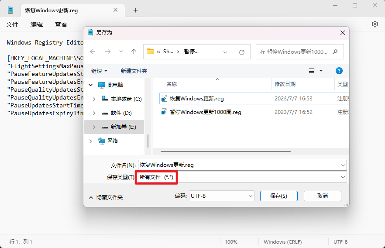
Task: Select 此电脑 in navigation pane
Action: pyautogui.click(x=115, y=85)
